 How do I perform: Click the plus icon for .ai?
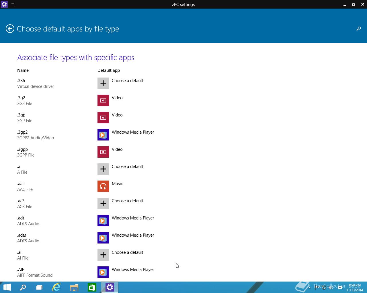point(103,255)
